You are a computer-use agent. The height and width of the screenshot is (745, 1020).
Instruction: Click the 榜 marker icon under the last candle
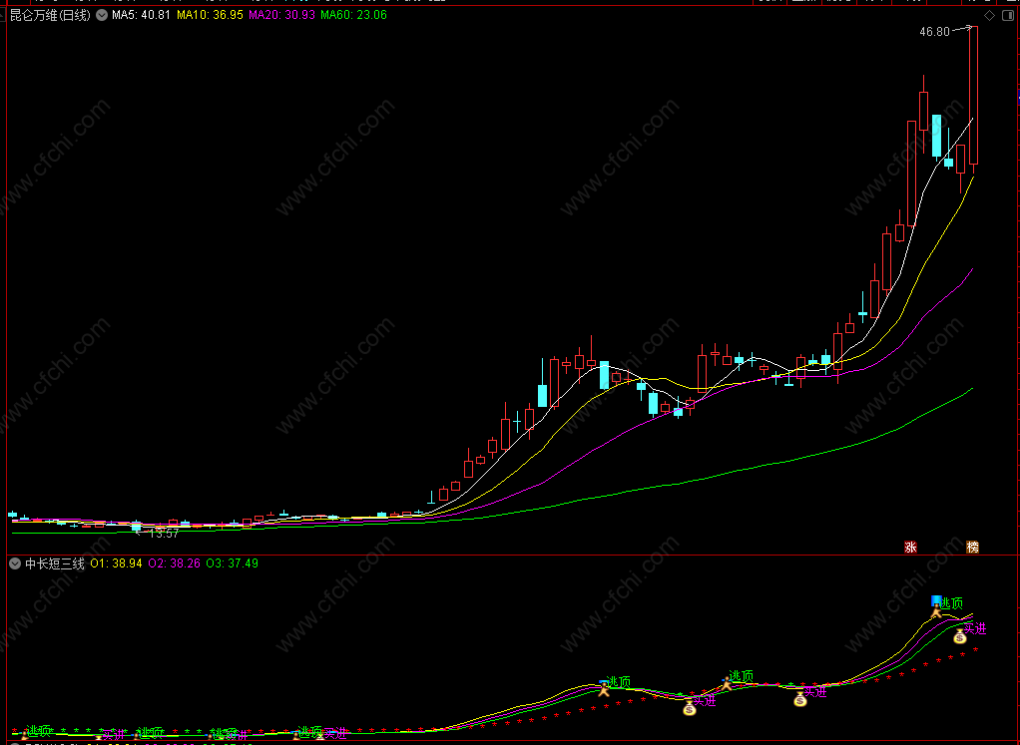pos(972,547)
